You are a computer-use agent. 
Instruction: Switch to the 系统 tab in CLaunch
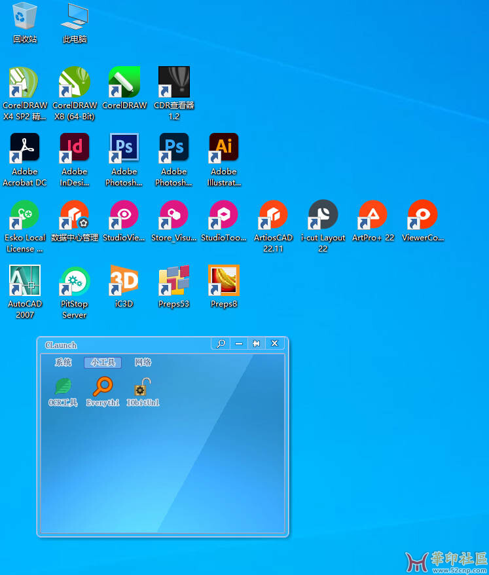click(63, 362)
